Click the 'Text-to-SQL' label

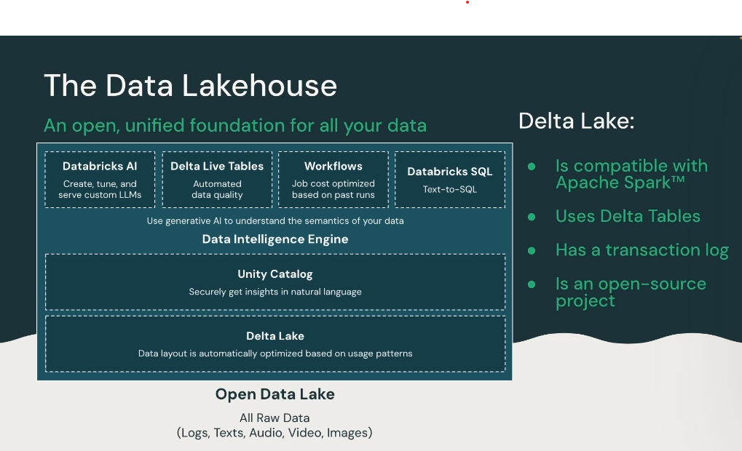(449, 190)
